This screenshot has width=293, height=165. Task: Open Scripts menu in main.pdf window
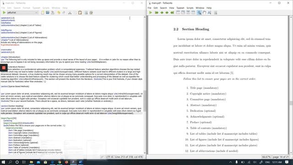click(190, 8)
